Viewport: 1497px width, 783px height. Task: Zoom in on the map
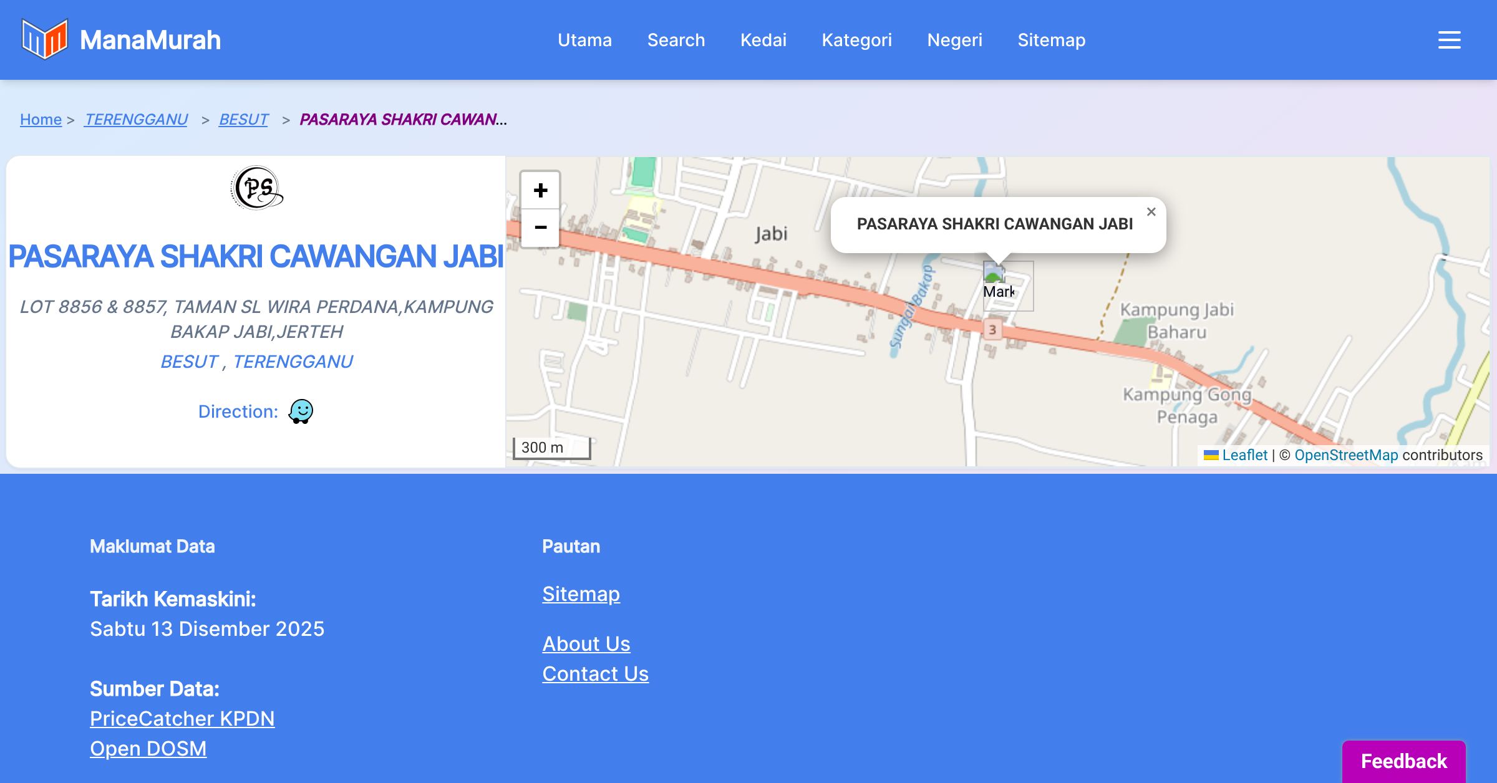540,191
